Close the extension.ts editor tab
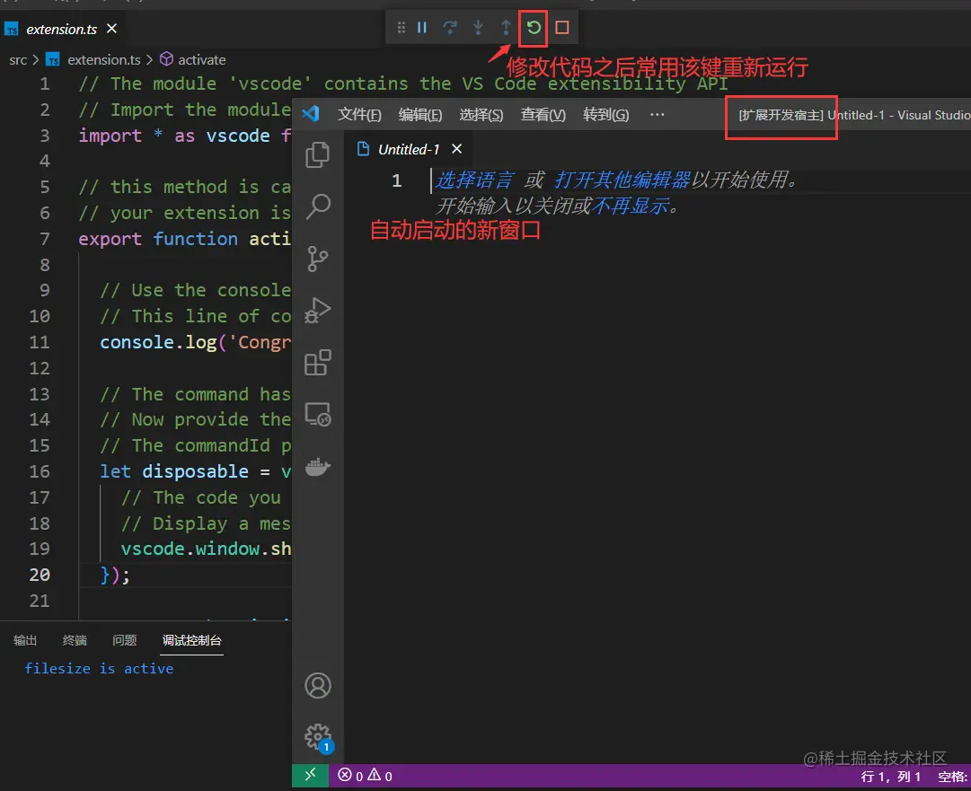 (x=111, y=29)
